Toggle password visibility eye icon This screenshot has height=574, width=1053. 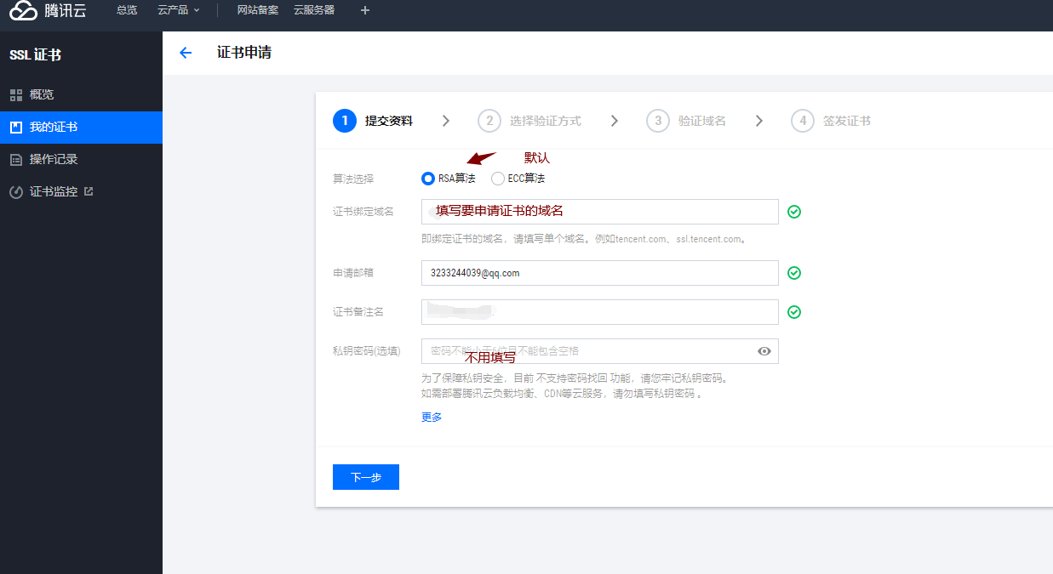point(764,351)
